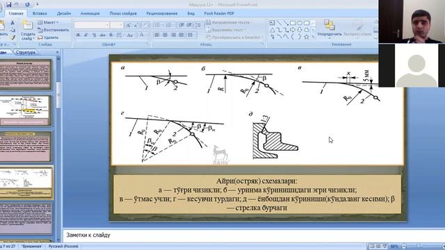Open the Foxit Reader PDF tab
The width and height of the screenshot is (445, 250).
coord(219,13)
